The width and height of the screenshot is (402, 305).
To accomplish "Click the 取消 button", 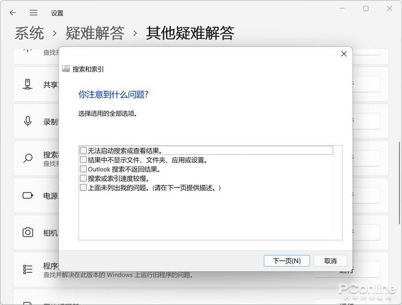I will pyautogui.click(x=330, y=261).
